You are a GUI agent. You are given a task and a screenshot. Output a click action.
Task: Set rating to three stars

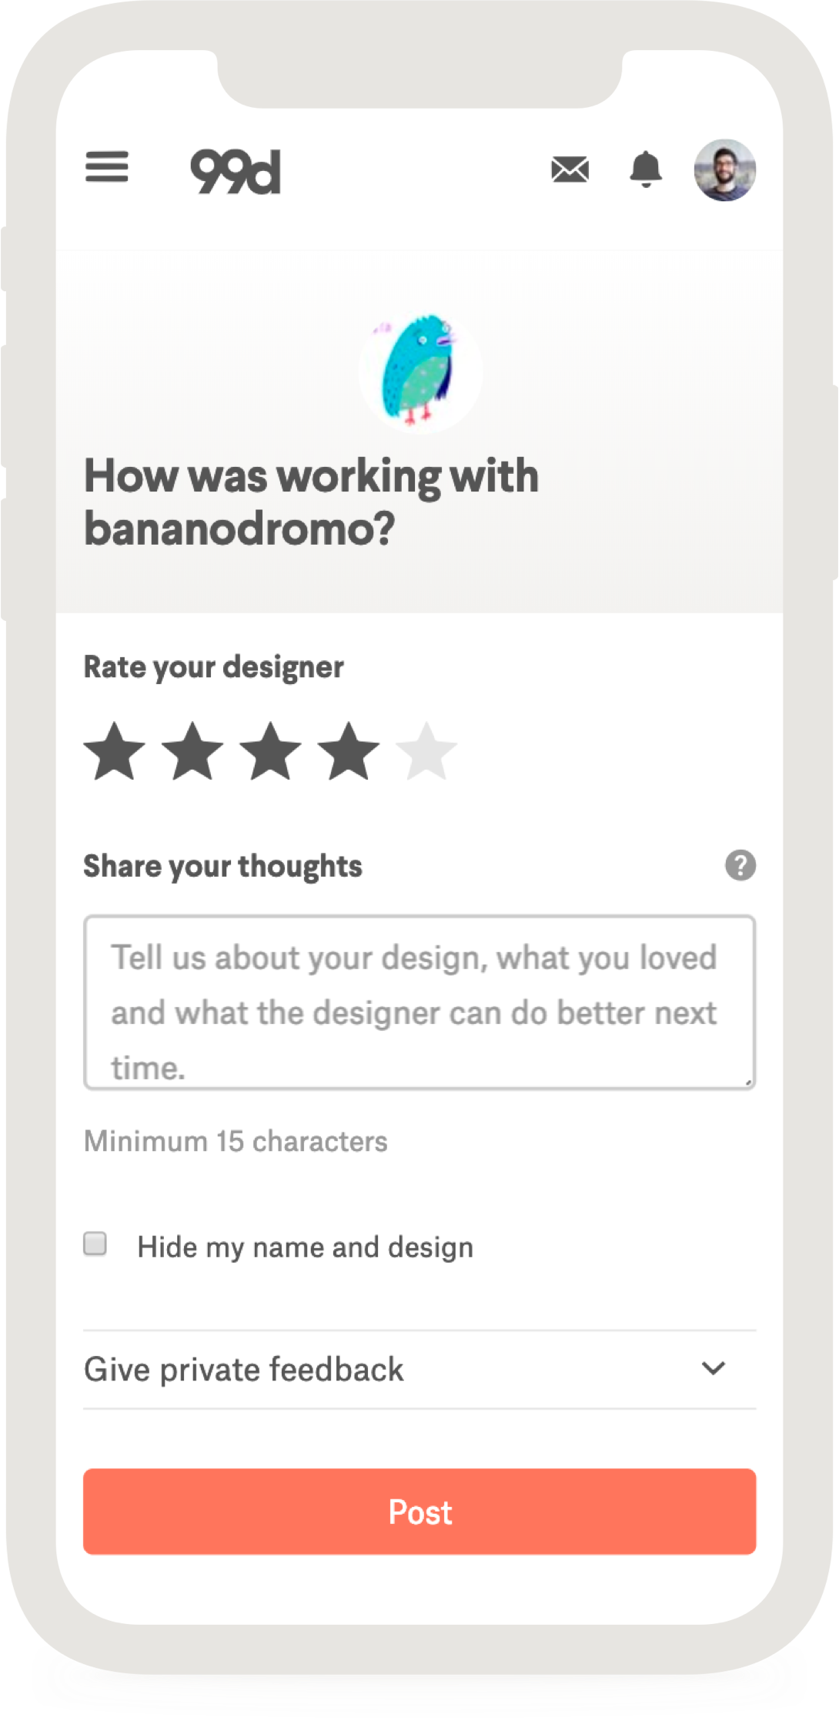point(270,751)
